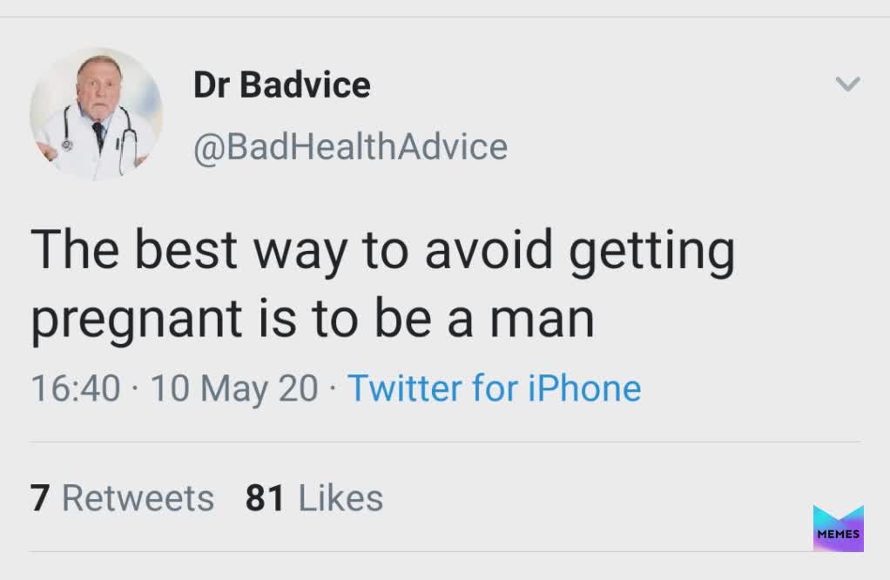
Task: Click the number 81 like count
Action: tap(265, 498)
